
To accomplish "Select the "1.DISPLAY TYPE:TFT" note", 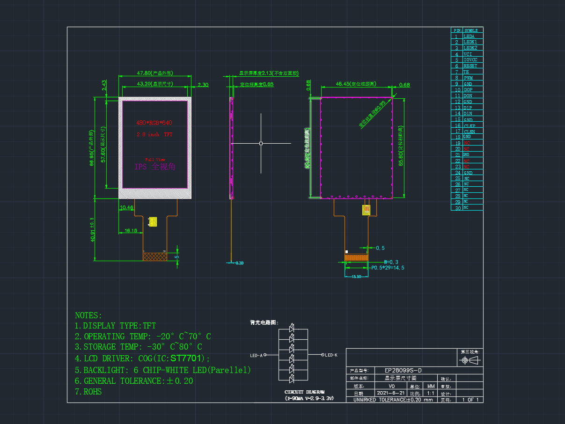I will [x=115, y=326].
